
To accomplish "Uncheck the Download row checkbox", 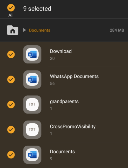I will pyautogui.click(x=11, y=54).
